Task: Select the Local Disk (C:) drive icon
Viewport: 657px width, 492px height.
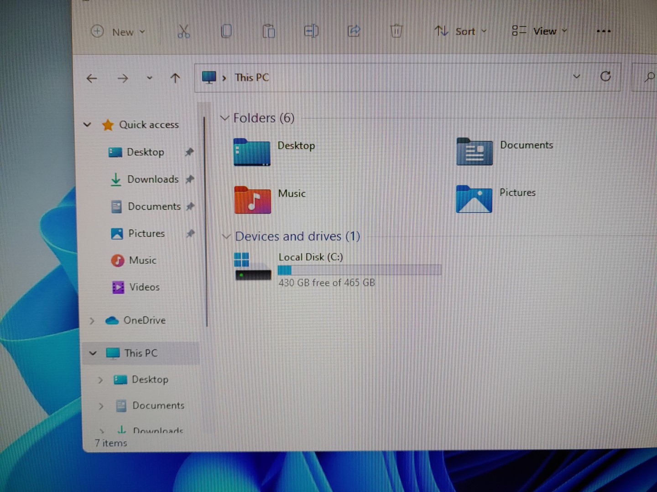Action: (253, 267)
